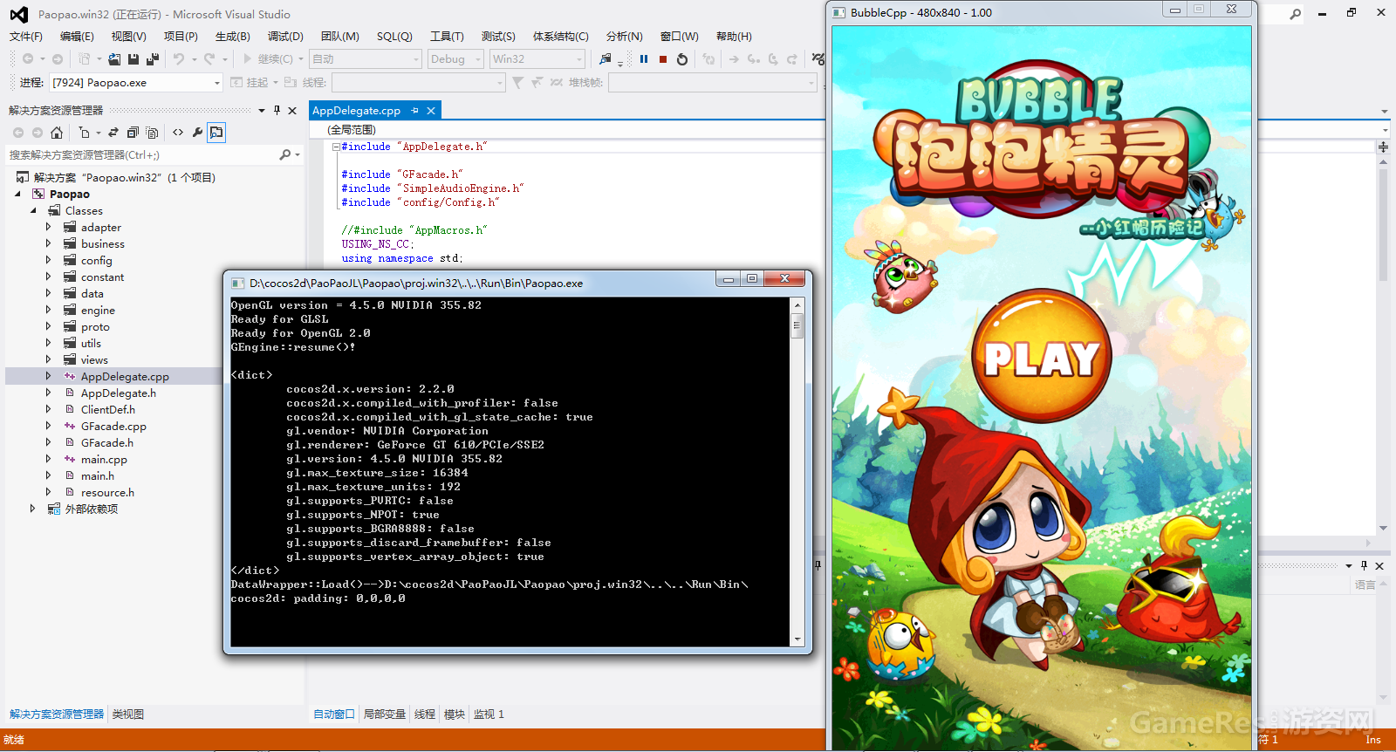Click the thread filter funnel icon
The width and height of the screenshot is (1396, 752).
(517, 82)
